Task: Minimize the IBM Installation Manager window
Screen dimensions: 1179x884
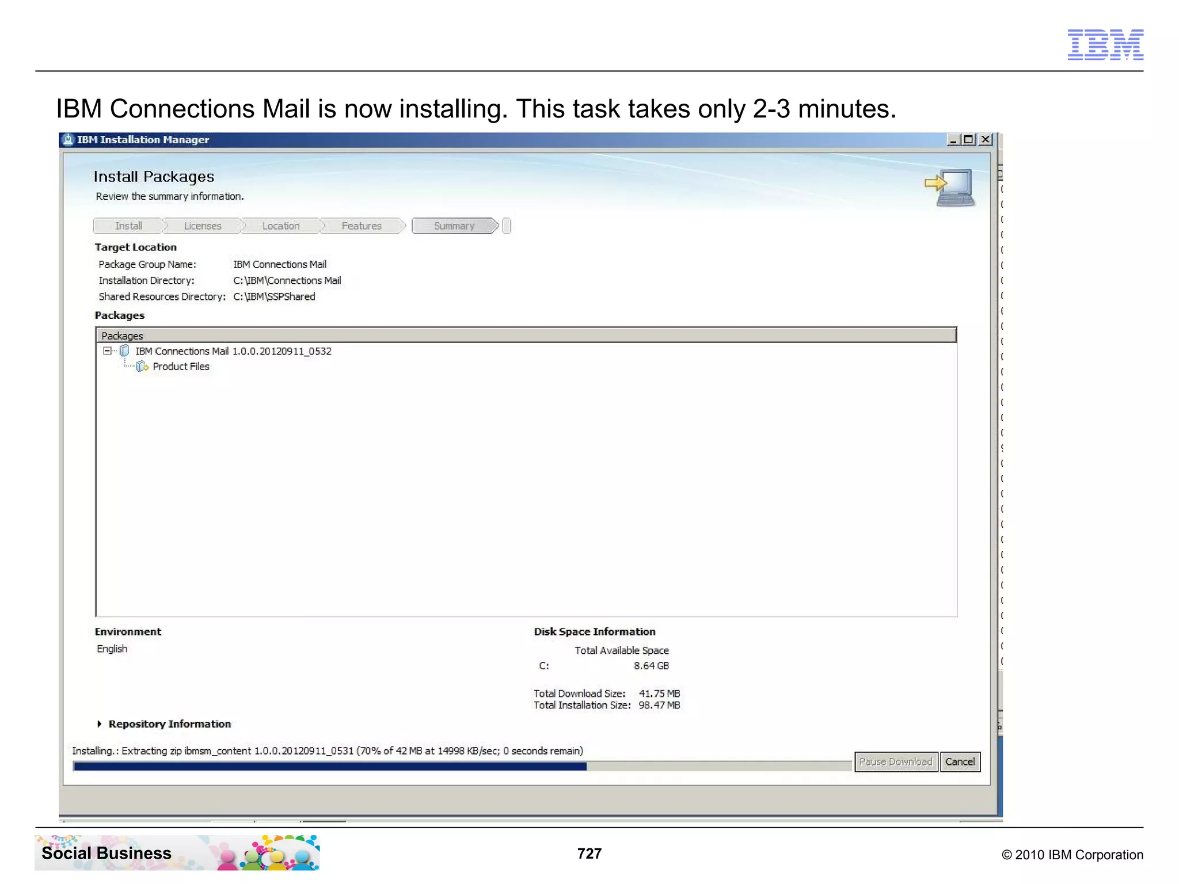Action: (953, 140)
